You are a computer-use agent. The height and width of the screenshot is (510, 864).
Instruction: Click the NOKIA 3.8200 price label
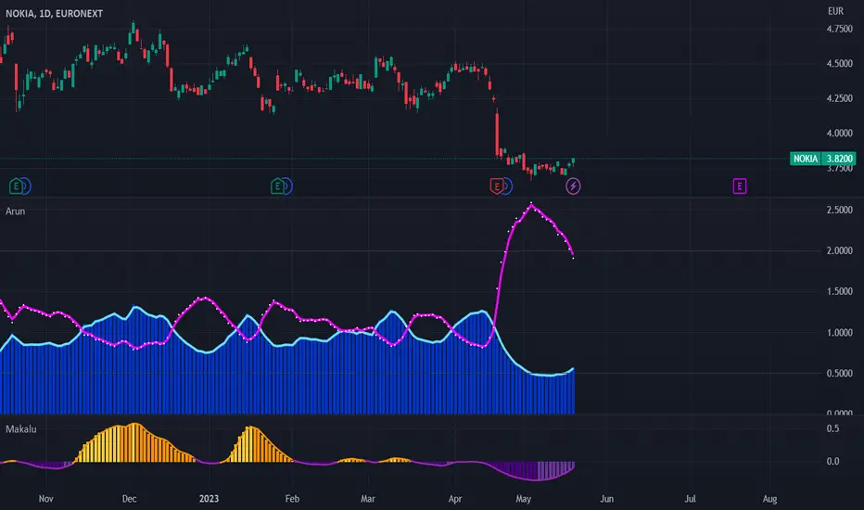(822, 159)
